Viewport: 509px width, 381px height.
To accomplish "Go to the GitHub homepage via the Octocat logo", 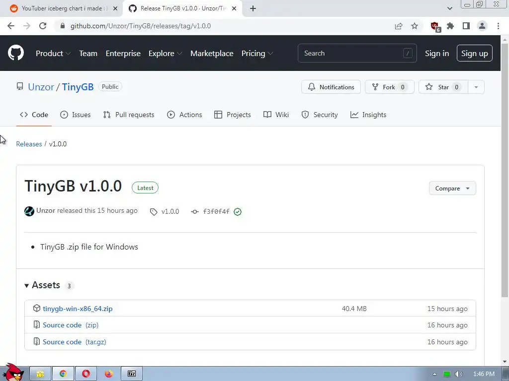I will tap(16, 53).
